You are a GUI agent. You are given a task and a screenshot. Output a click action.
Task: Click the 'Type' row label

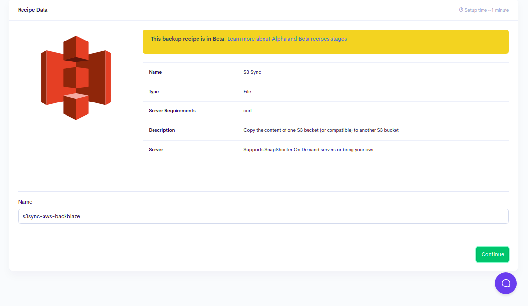pos(154,91)
